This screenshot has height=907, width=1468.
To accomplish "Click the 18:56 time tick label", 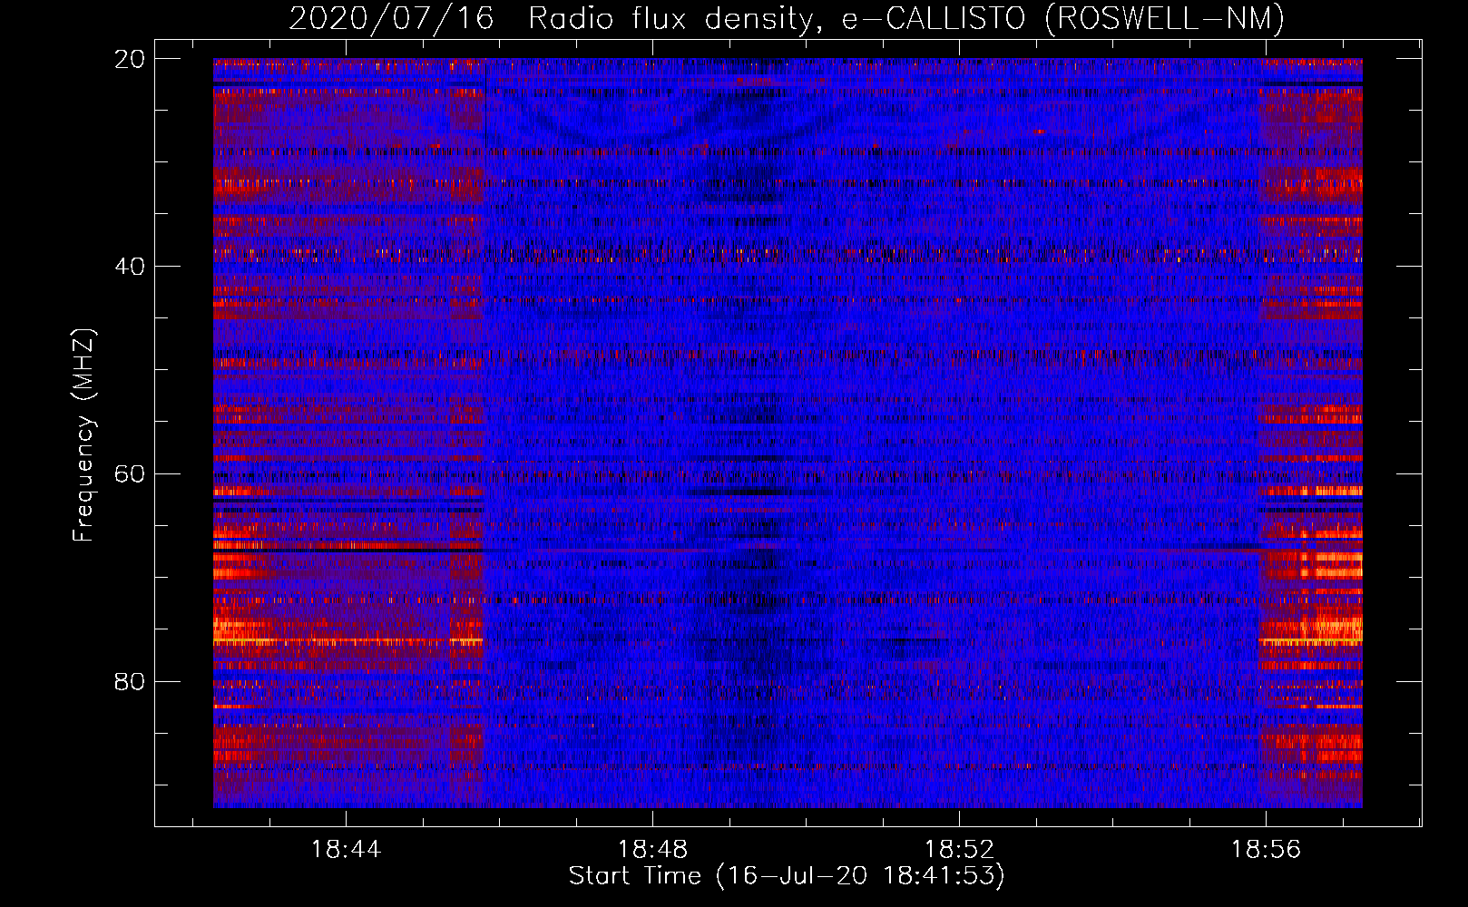I will 1266,850.
